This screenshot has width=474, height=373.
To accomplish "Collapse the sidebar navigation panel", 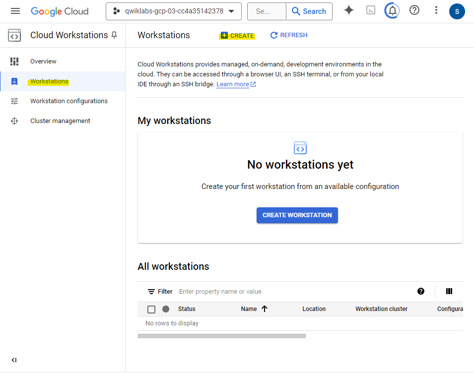I will (14, 360).
